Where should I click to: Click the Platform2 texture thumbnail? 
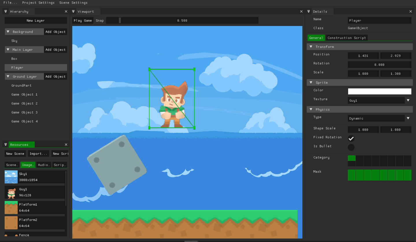pyautogui.click(x=11, y=223)
